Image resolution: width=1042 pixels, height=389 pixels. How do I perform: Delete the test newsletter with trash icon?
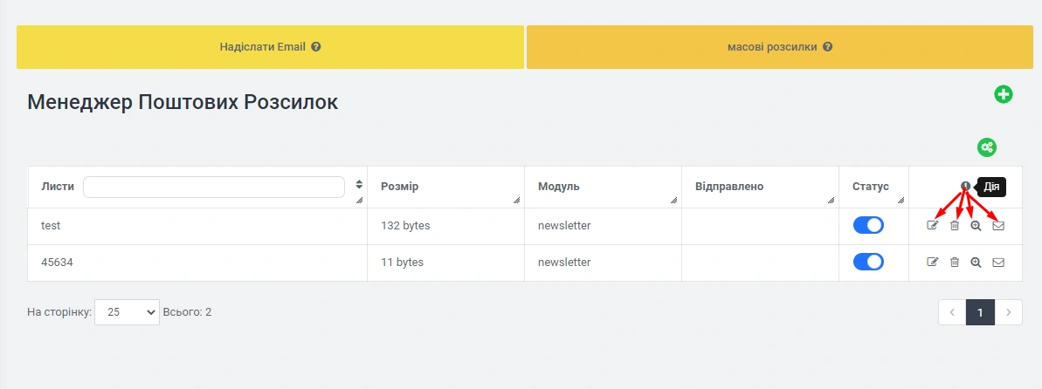click(955, 226)
